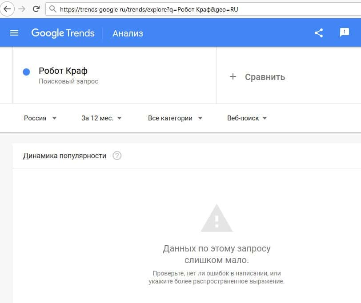Click the Google Trends logo

(63, 33)
